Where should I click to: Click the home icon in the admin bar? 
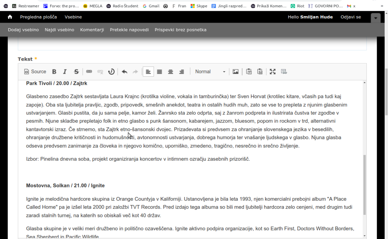click(x=10, y=17)
